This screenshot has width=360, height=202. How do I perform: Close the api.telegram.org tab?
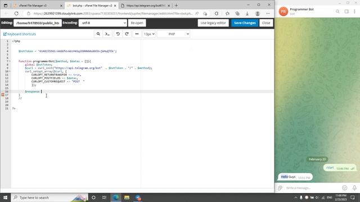(169, 6)
